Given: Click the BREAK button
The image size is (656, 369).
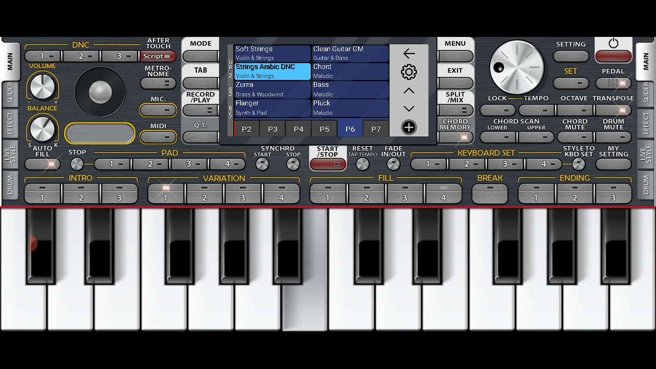Looking at the screenshot, I should pyautogui.click(x=490, y=193).
